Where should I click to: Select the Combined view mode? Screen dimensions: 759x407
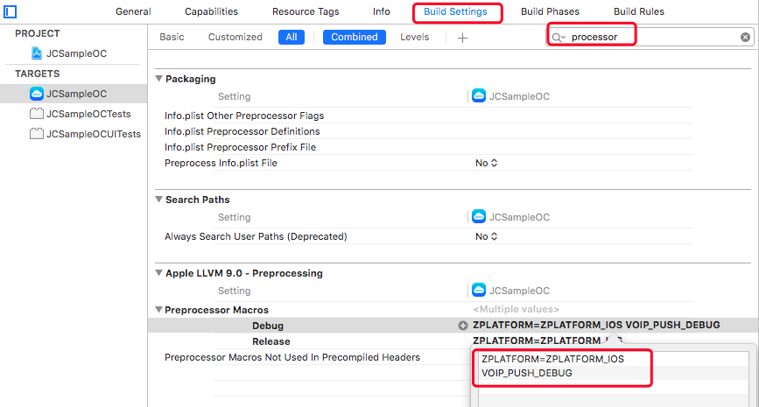click(x=355, y=38)
